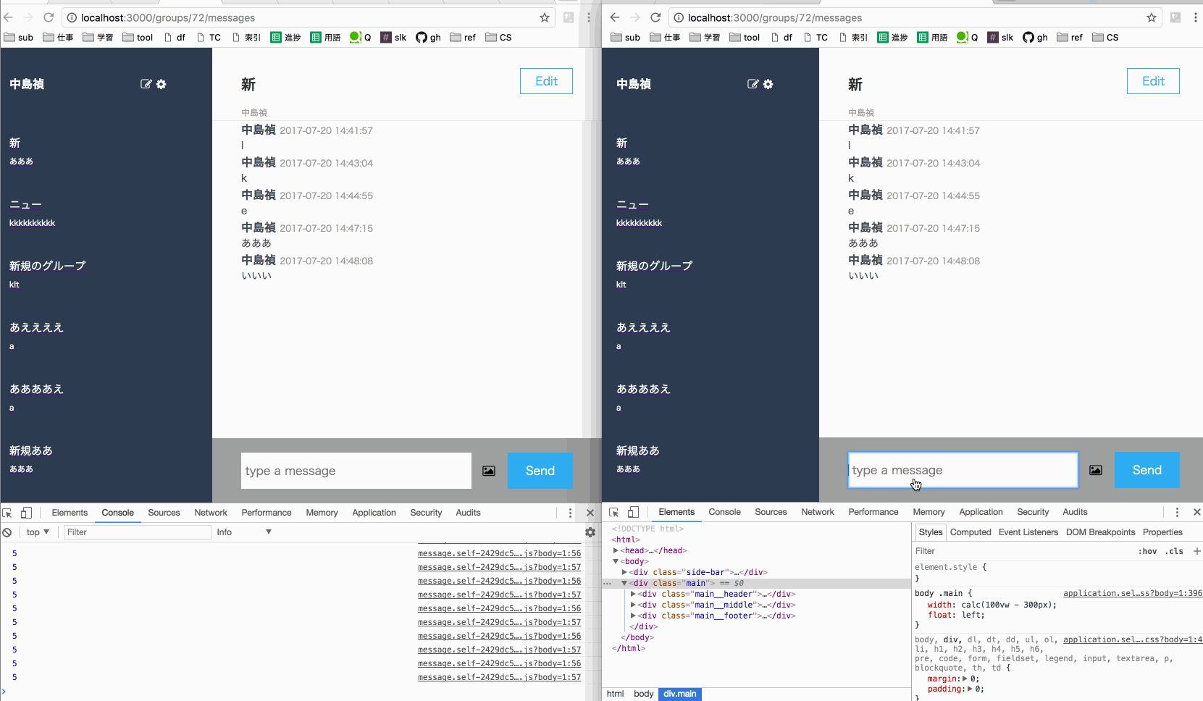Bookmark page with star icon in right browser
The height and width of the screenshot is (701, 1203).
(1152, 17)
